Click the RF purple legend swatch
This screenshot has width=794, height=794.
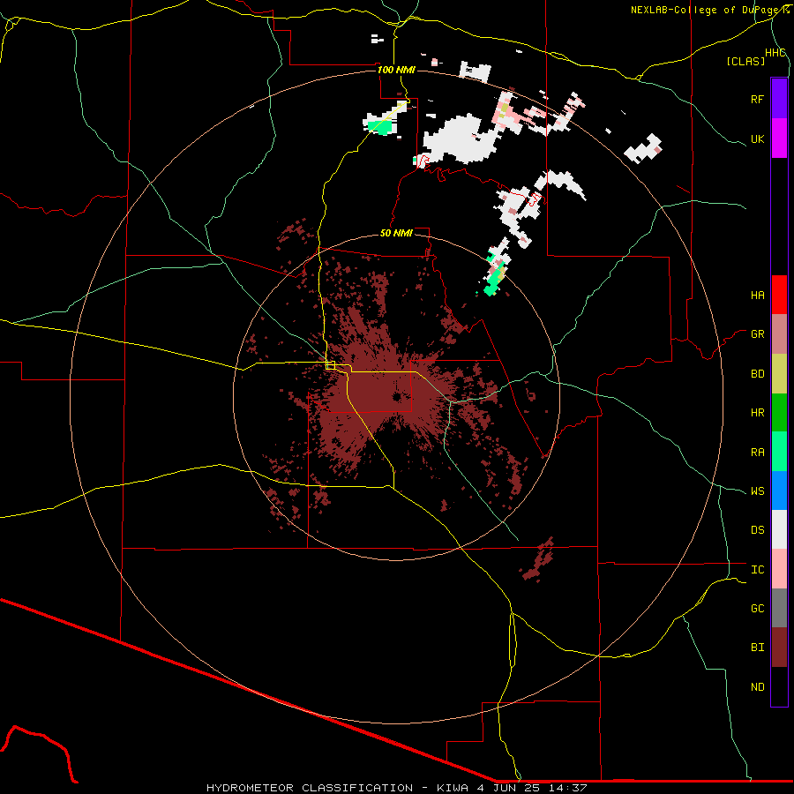point(779,99)
